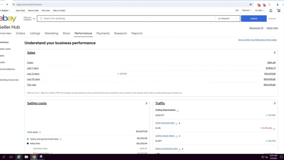Open Last 7 days sales link
The image size is (284, 160).
[33, 68]
